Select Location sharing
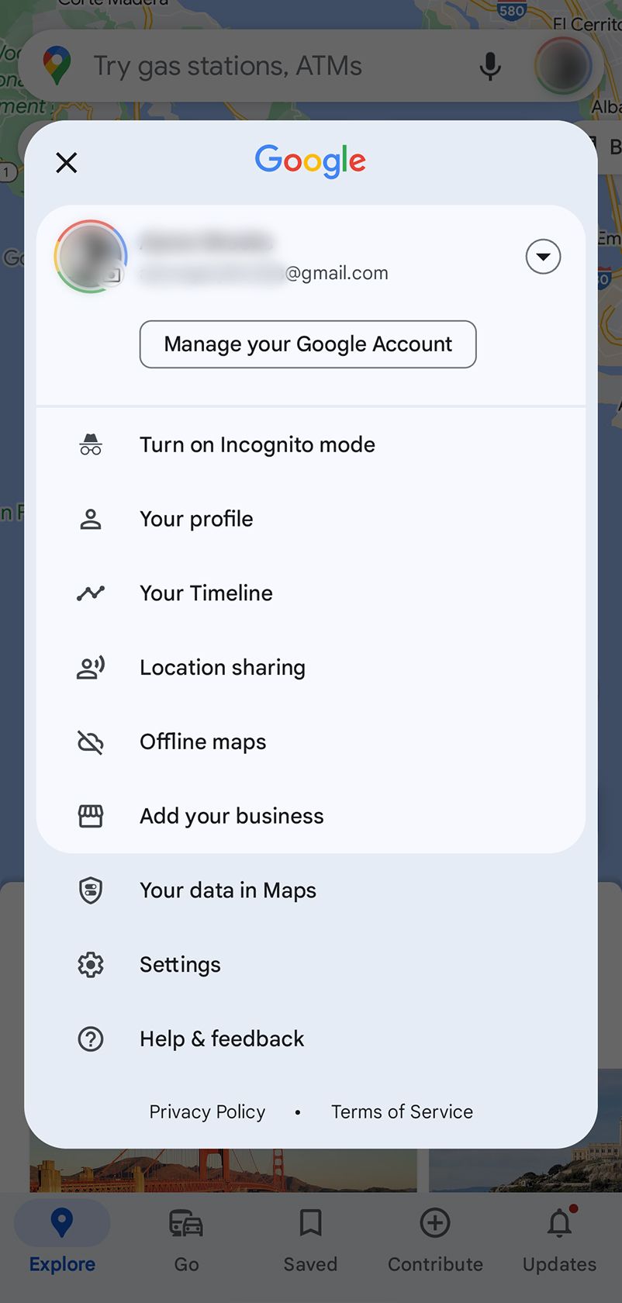 (222, 667)
